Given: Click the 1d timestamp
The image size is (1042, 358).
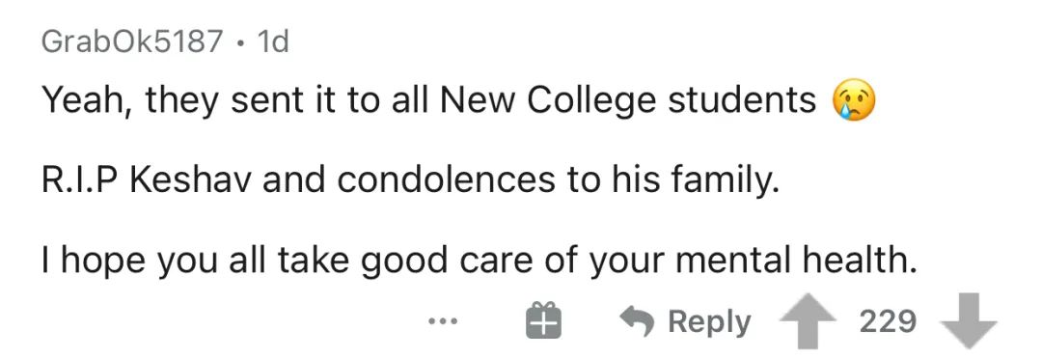Looking at the screenshot, I should coord(272,41).
